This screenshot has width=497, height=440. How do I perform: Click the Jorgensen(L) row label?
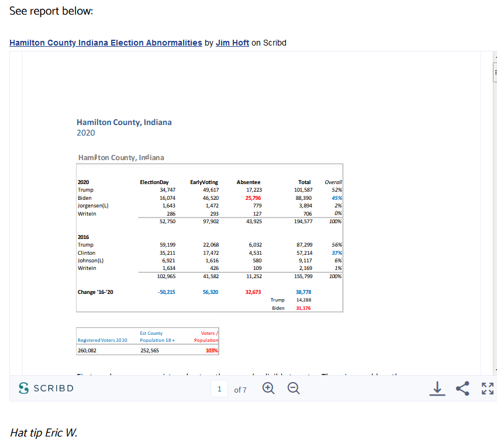coord(93,206)
